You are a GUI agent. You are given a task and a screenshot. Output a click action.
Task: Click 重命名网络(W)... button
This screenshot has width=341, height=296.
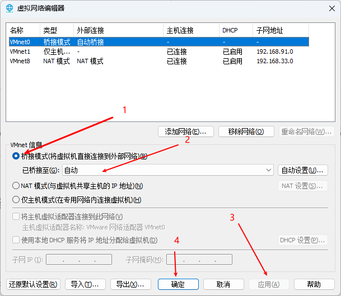coord(306,131)
